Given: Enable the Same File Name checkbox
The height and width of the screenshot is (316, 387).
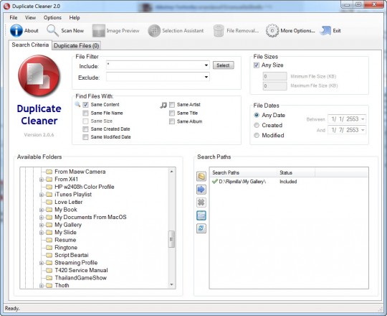Looking at the screenshot, I should coord(86,113).
